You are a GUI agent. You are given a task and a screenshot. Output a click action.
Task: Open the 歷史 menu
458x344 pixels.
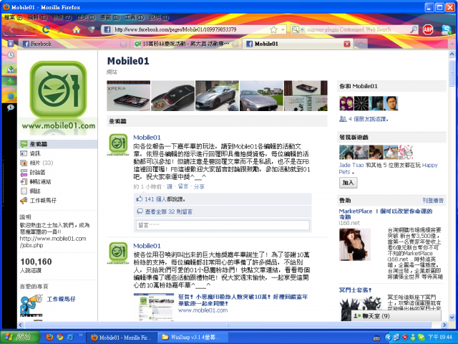click(86, 17)
